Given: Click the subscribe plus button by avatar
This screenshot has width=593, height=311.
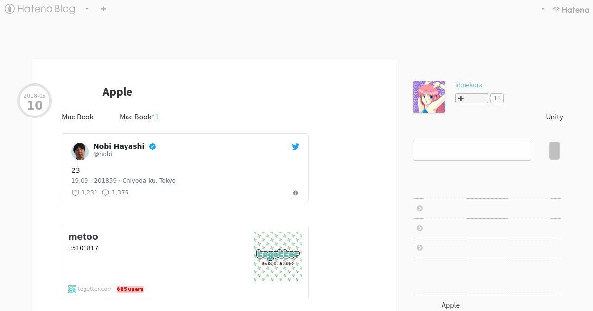Looking at the screenshot, I should pos(471,98).
